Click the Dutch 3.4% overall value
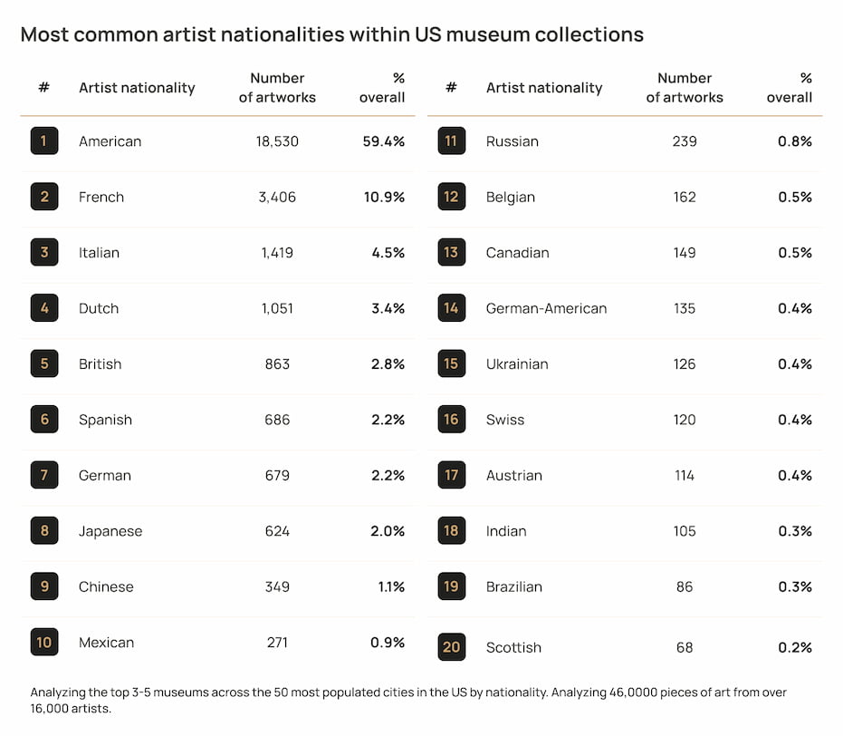843x736 pixels. (388, 308)
